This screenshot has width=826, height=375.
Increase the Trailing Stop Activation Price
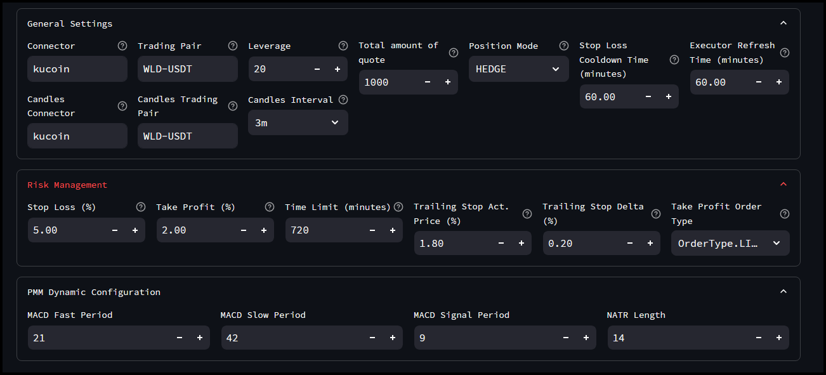click(521, 243)
